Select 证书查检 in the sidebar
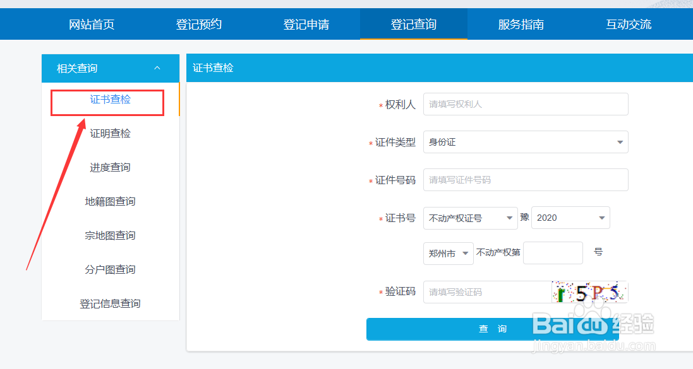The image size is (693, 369). [x=110, y=99]
